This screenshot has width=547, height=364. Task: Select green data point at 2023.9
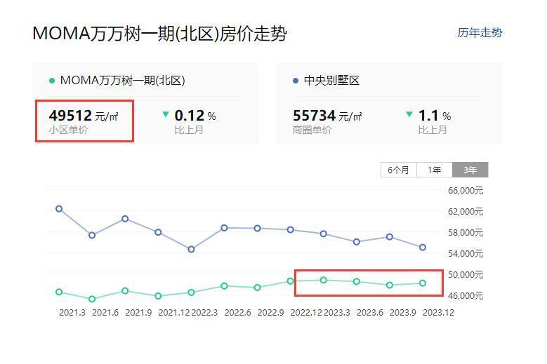tap(390, 285)
